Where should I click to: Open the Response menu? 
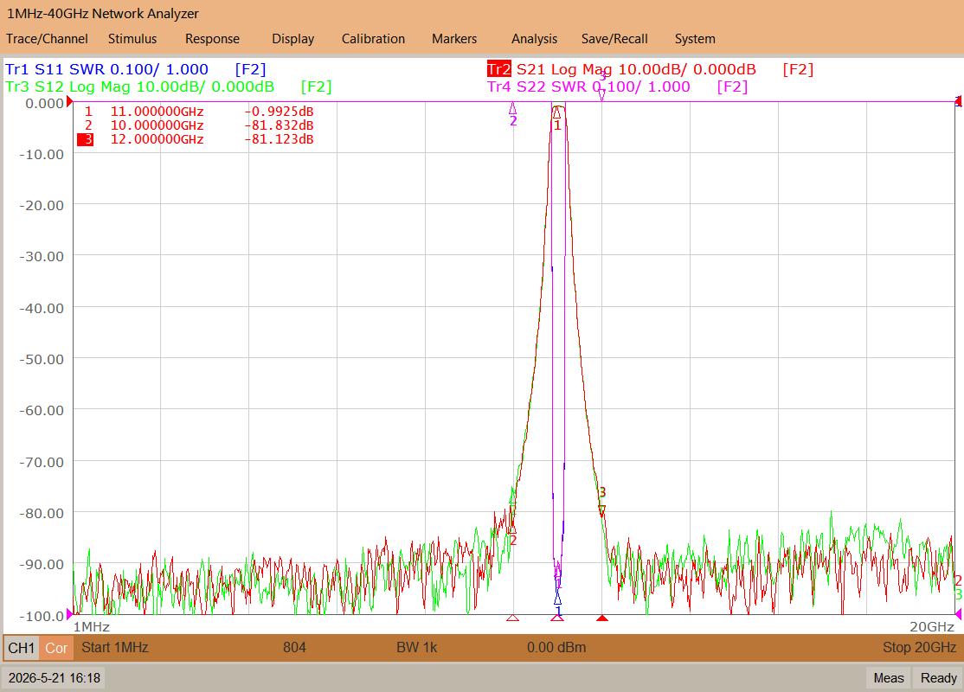[212, 39]
